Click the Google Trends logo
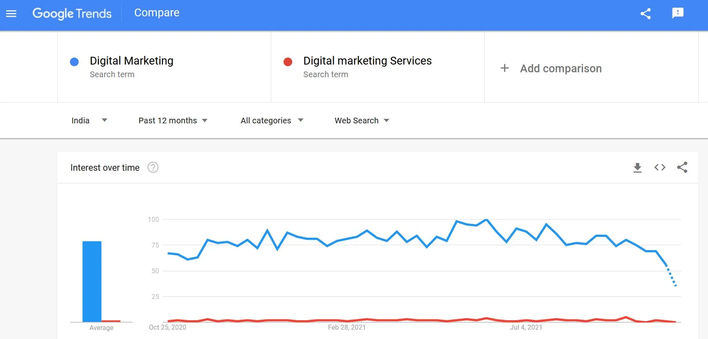 click(72, 13)
